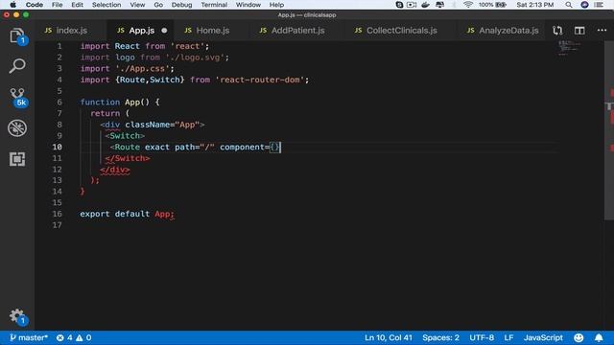Open Spotlight search in macOS menu bar
This screenshot has width=614, height=345.
569,5
